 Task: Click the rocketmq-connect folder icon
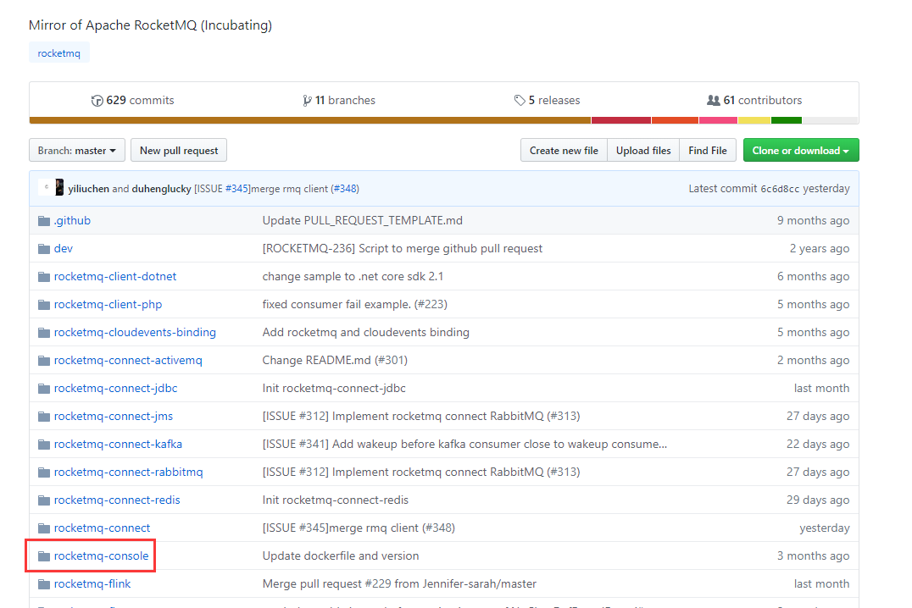(44, 528)
